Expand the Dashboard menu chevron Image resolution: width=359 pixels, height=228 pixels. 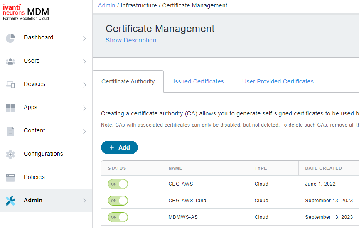(84, 38)
